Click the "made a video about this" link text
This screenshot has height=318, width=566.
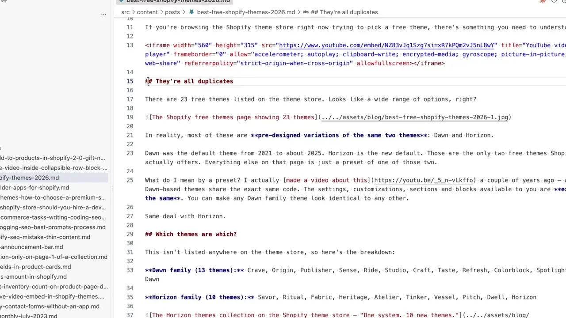[327, 180]
